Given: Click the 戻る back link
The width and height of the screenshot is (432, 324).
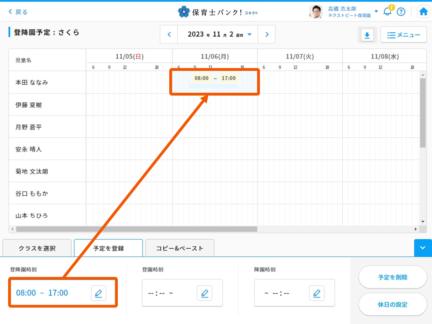Looking at the screenshot, I should pos(18,12).
